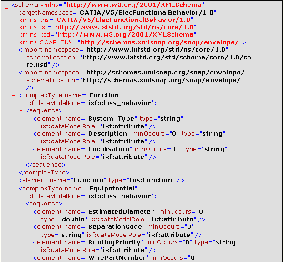Click the Localisation element name
Screen dimensions: 284x262
109,149
